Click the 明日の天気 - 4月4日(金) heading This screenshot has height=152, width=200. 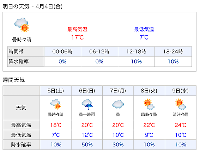(32, 6)
